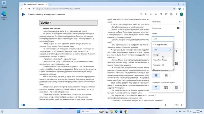The width and height of the screenshot is (204, 114).
Task: Open the Recycle Bin desktop icon
Action: (4, 4)
